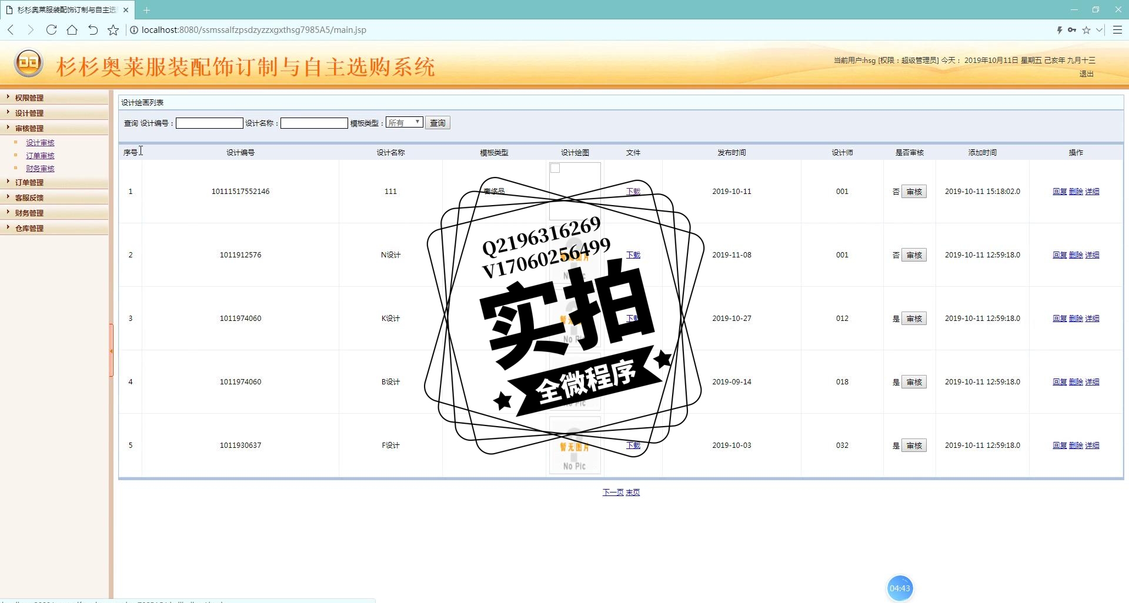The height and width of the screenshot is (603, 1129).
Task: Click 退出 to log out
Action: pos(1086,74)
